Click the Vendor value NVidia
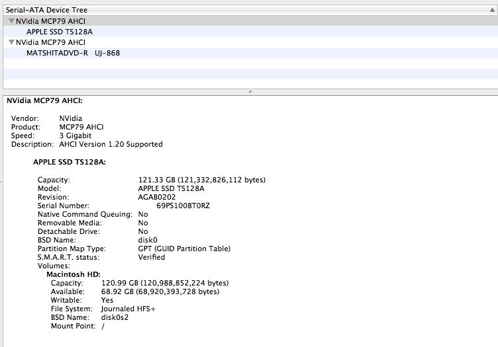The height and width of the screenshot is (347, 498). (x=70, y=118)
